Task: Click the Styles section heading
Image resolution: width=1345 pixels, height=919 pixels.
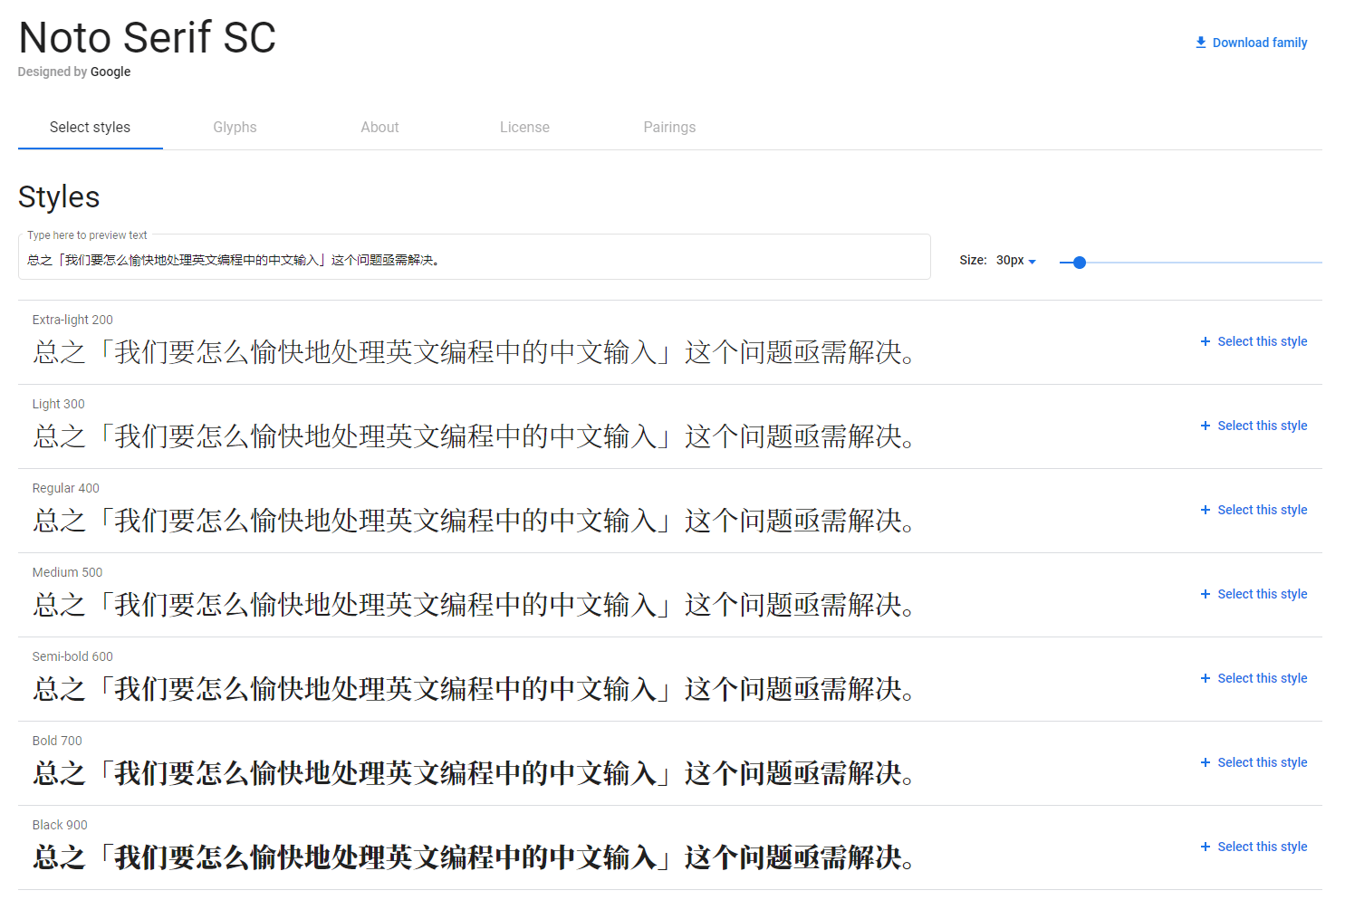Action: 59,197
